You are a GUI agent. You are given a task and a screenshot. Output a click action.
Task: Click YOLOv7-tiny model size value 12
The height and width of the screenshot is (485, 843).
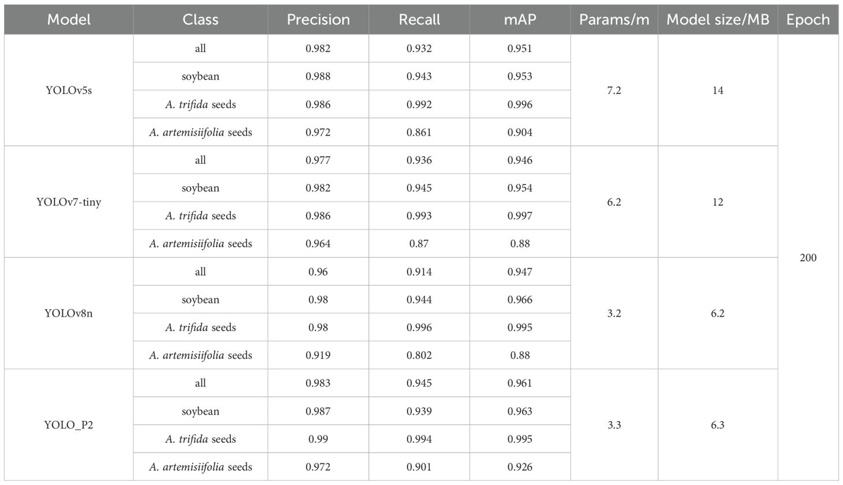click(x=718, y=202)
